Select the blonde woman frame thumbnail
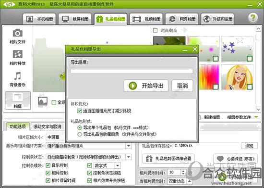The height and width of the screenshot is (188, 264). pyautogui.click(x=237, y=77)
